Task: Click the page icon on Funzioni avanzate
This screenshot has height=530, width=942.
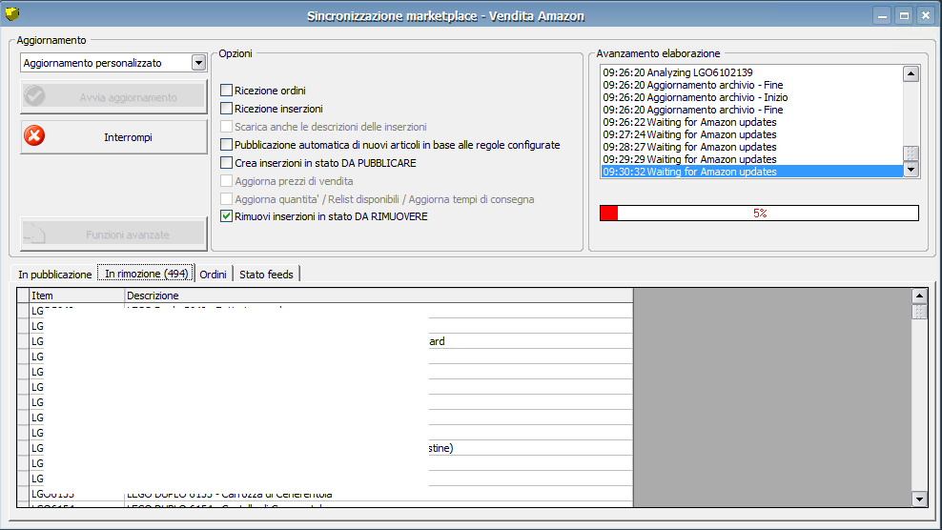Action: coord(35,234)
